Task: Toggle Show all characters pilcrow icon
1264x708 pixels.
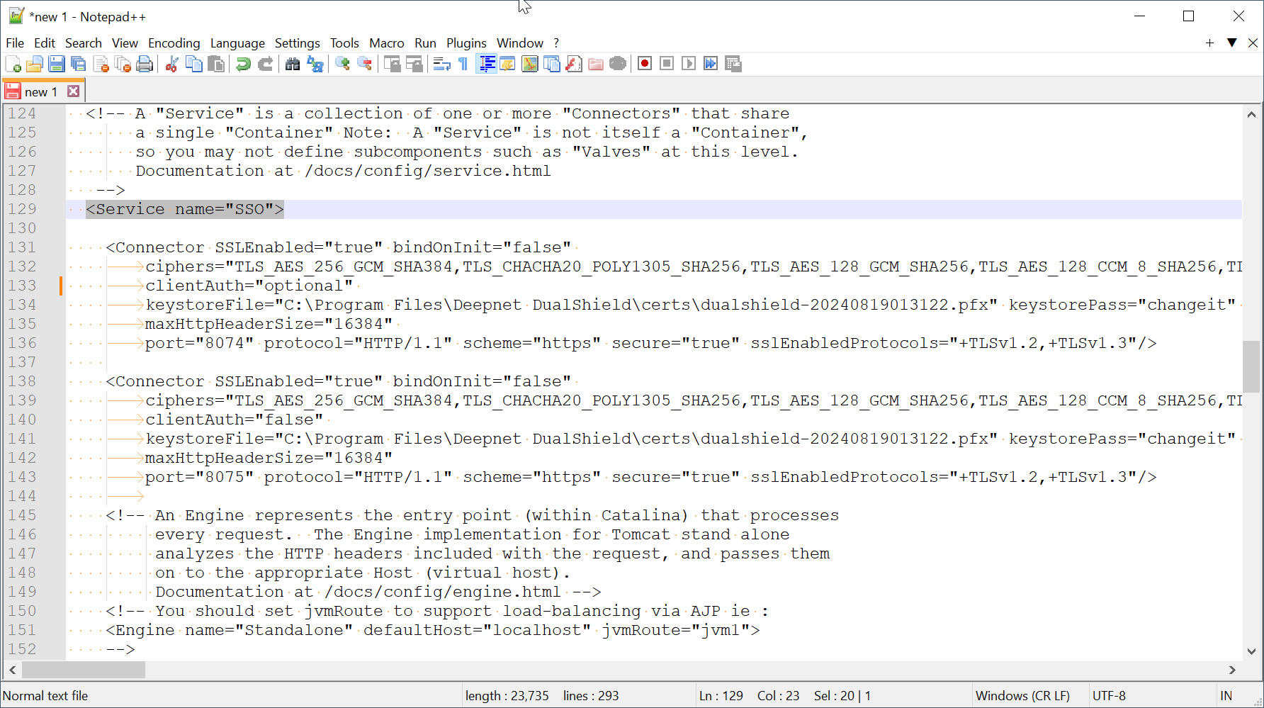Action: tap(463, 64)
